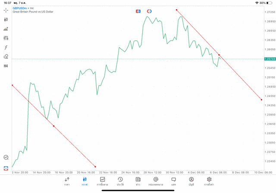Open the drawing objects shapes icon

[6, 57]
